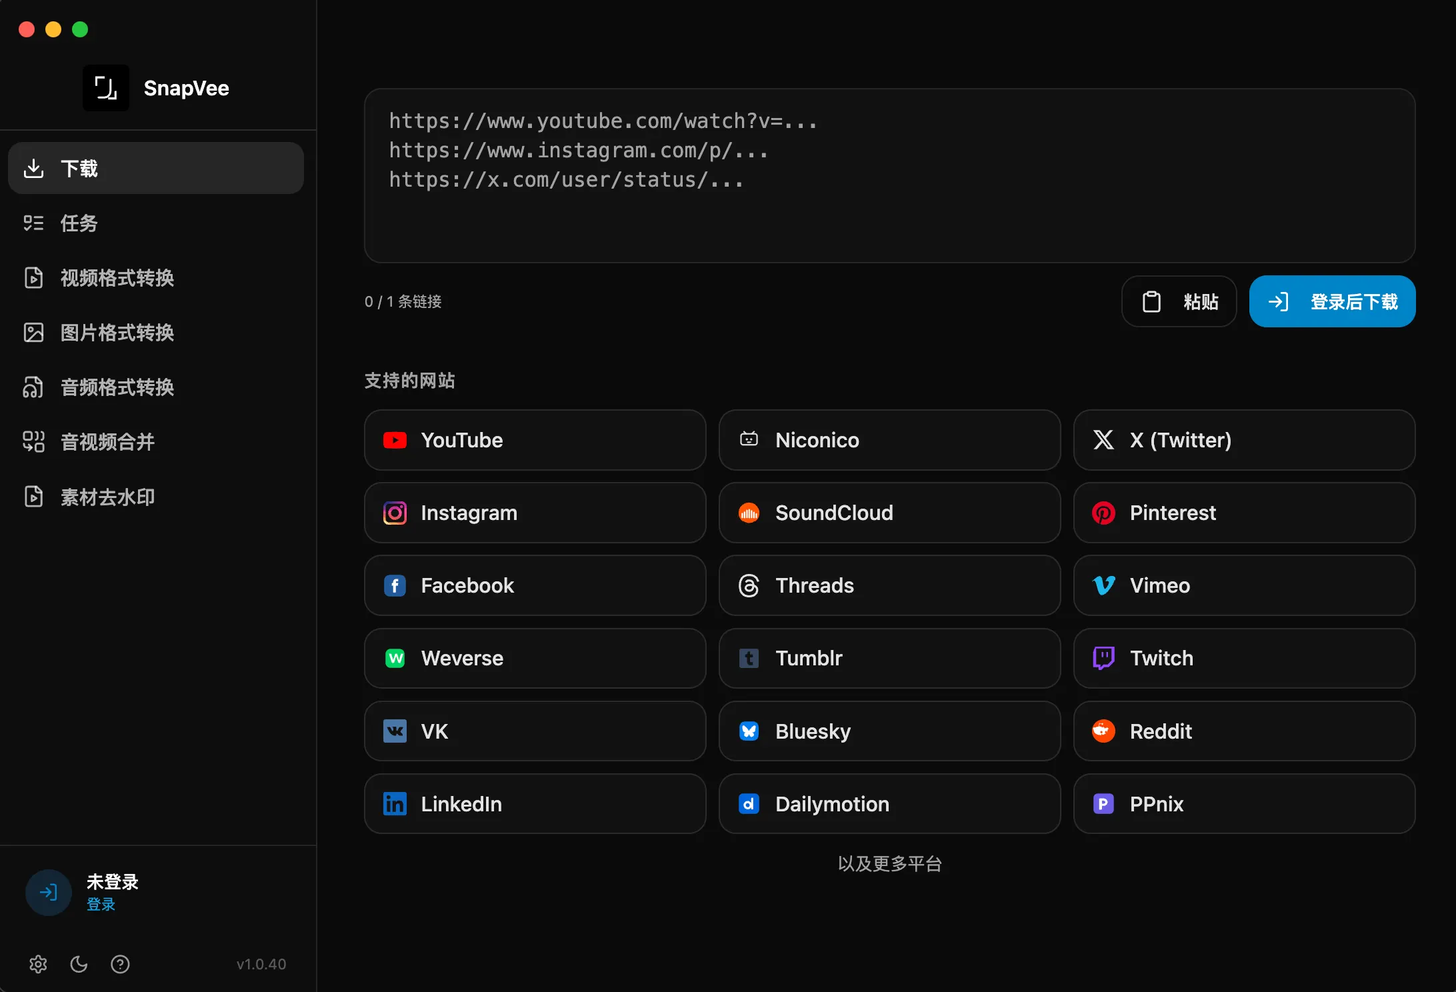Click the 未登录 status text
This screenshot has height=992, width=1456.
click(x=112, y=881)
